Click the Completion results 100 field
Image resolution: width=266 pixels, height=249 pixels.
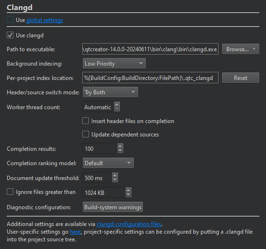click(100, 148)
